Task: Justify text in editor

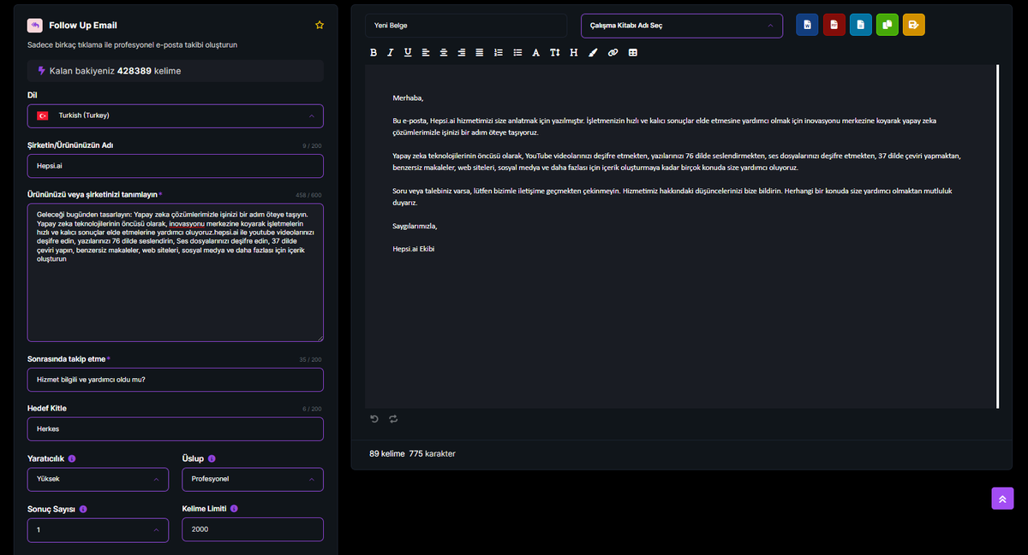Action: tap(480, 52)
